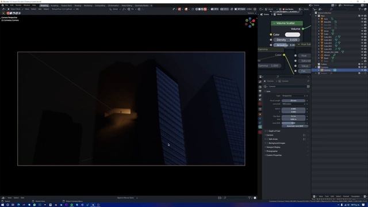Image resolution: width=368 pixels, height=207 pixels.
Task: Expand the Custom Properties panel
Action: tap(274, 155)
